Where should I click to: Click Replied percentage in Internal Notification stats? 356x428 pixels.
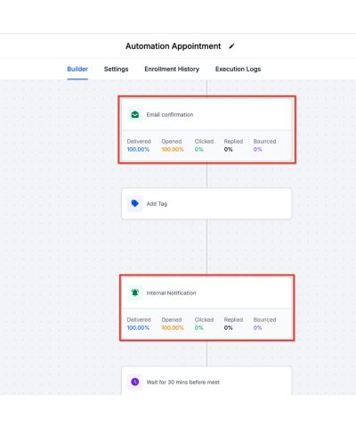(228, 327)
